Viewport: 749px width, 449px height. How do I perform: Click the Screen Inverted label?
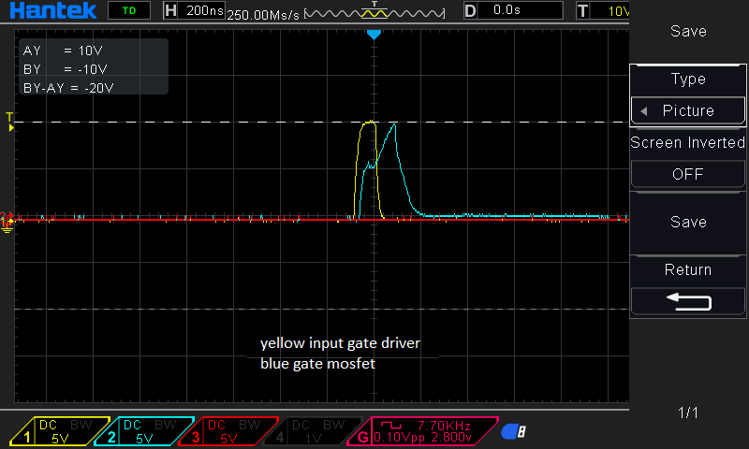[x=688, y=143]
